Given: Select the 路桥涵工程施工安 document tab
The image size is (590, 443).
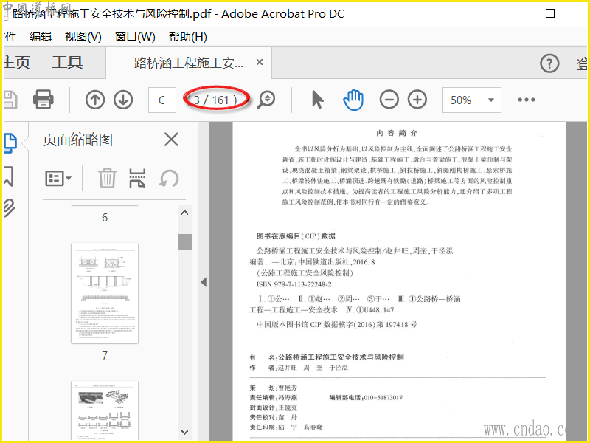Looking at the screenshot, I should click(x=189, y=63).
